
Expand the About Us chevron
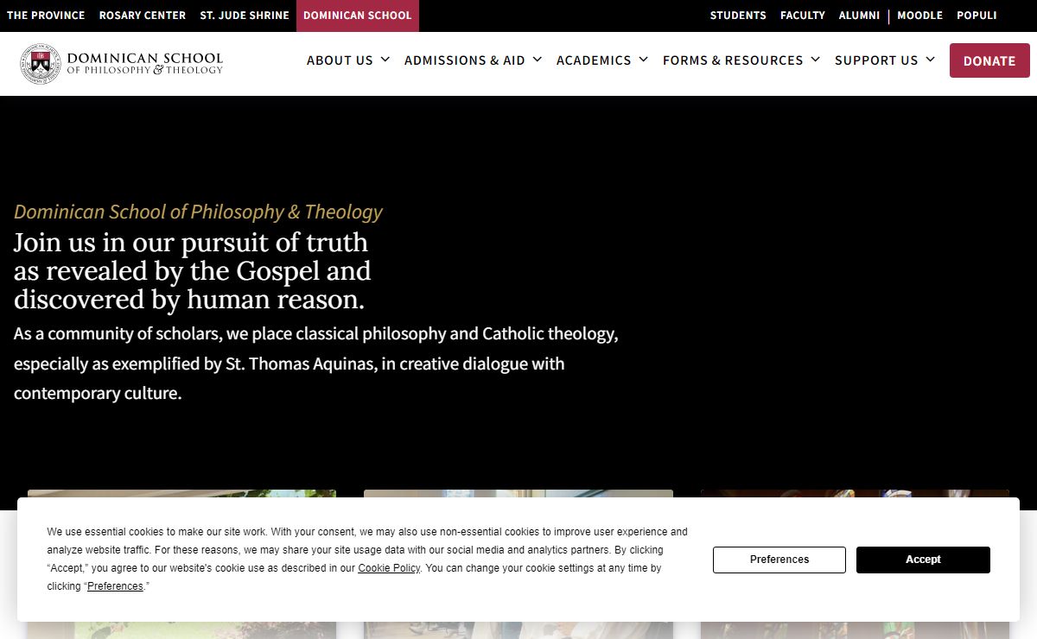pos(385,60)
